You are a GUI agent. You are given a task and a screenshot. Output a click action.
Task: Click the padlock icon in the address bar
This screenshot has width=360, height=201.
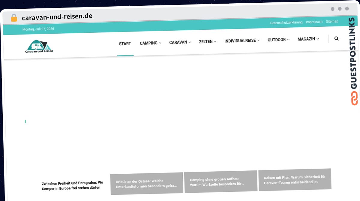14,18
